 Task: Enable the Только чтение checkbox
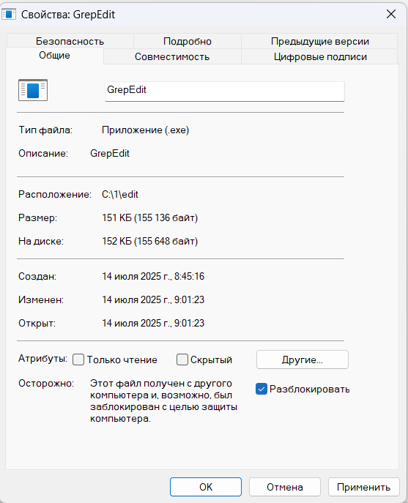78,359
